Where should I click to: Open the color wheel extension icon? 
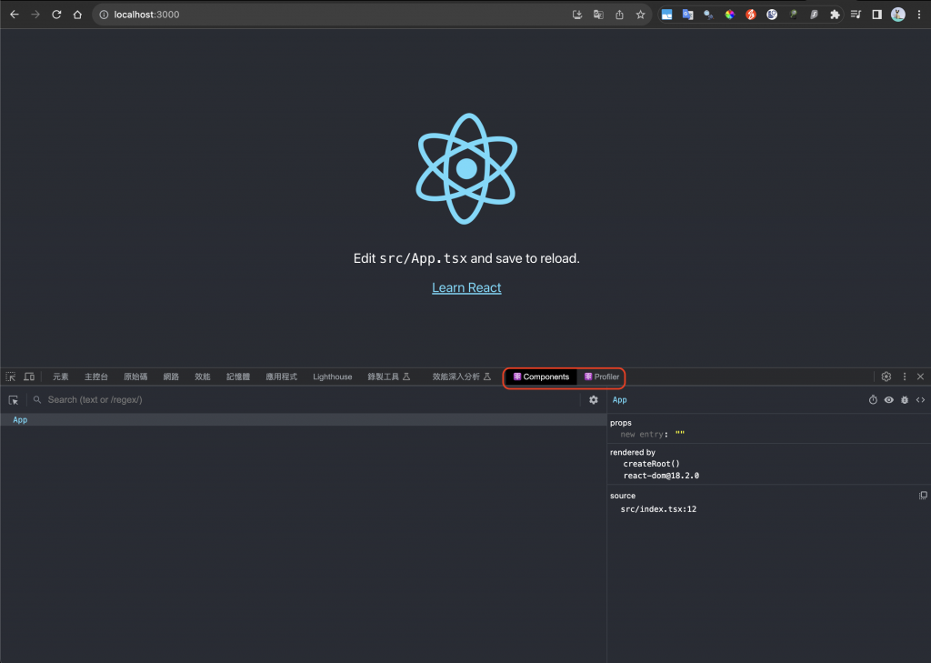coord(730,15)
